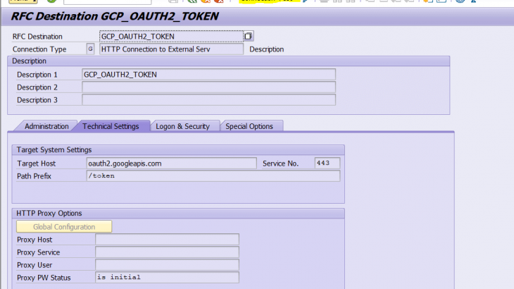Screen dimensions: 514x289
Task: Open the Logon & Security tab
Action: click(x=182, y=126)
